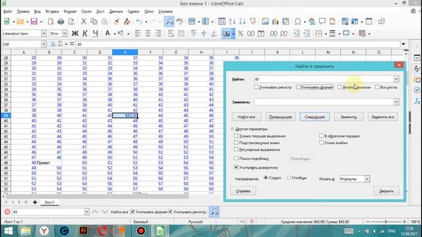Click the 'Следующее' button
The image size is (422, 237).
[x=315, y=117]
